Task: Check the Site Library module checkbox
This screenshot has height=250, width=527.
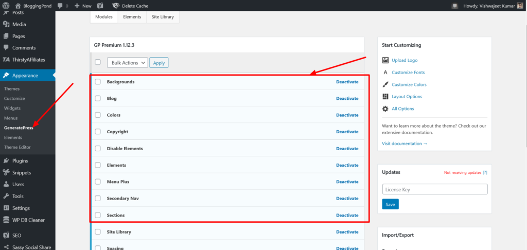Action: coord(98,232)
